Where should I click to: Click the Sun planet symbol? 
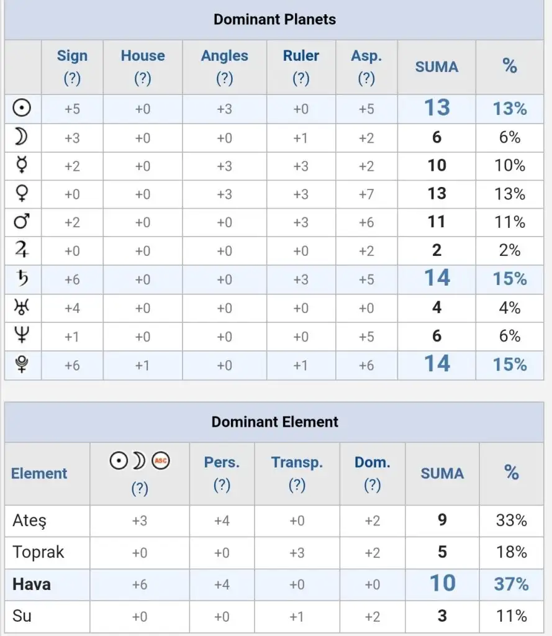pos(22,109)
